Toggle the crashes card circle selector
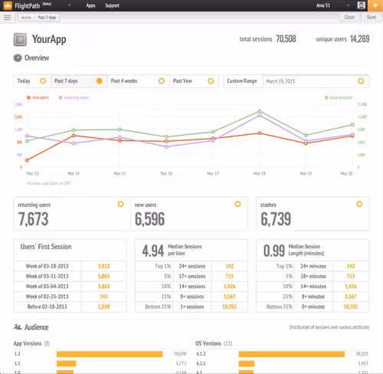Viewport: 383px width, 374px height. pyautogui.click(x=359, y=204)
